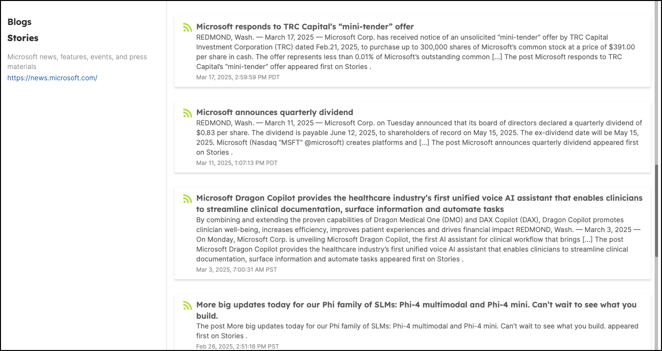Click the Mar 11, 2025 timestamp
The width and height of the screenshot is (662, 351).
[237, 163]
